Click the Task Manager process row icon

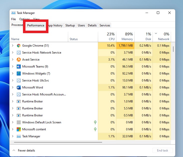click(x=19, y=136)
